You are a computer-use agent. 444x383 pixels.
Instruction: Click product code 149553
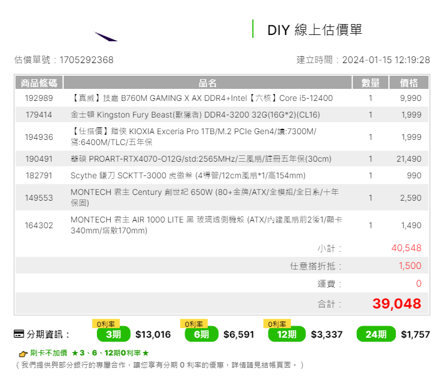point(39,198)
